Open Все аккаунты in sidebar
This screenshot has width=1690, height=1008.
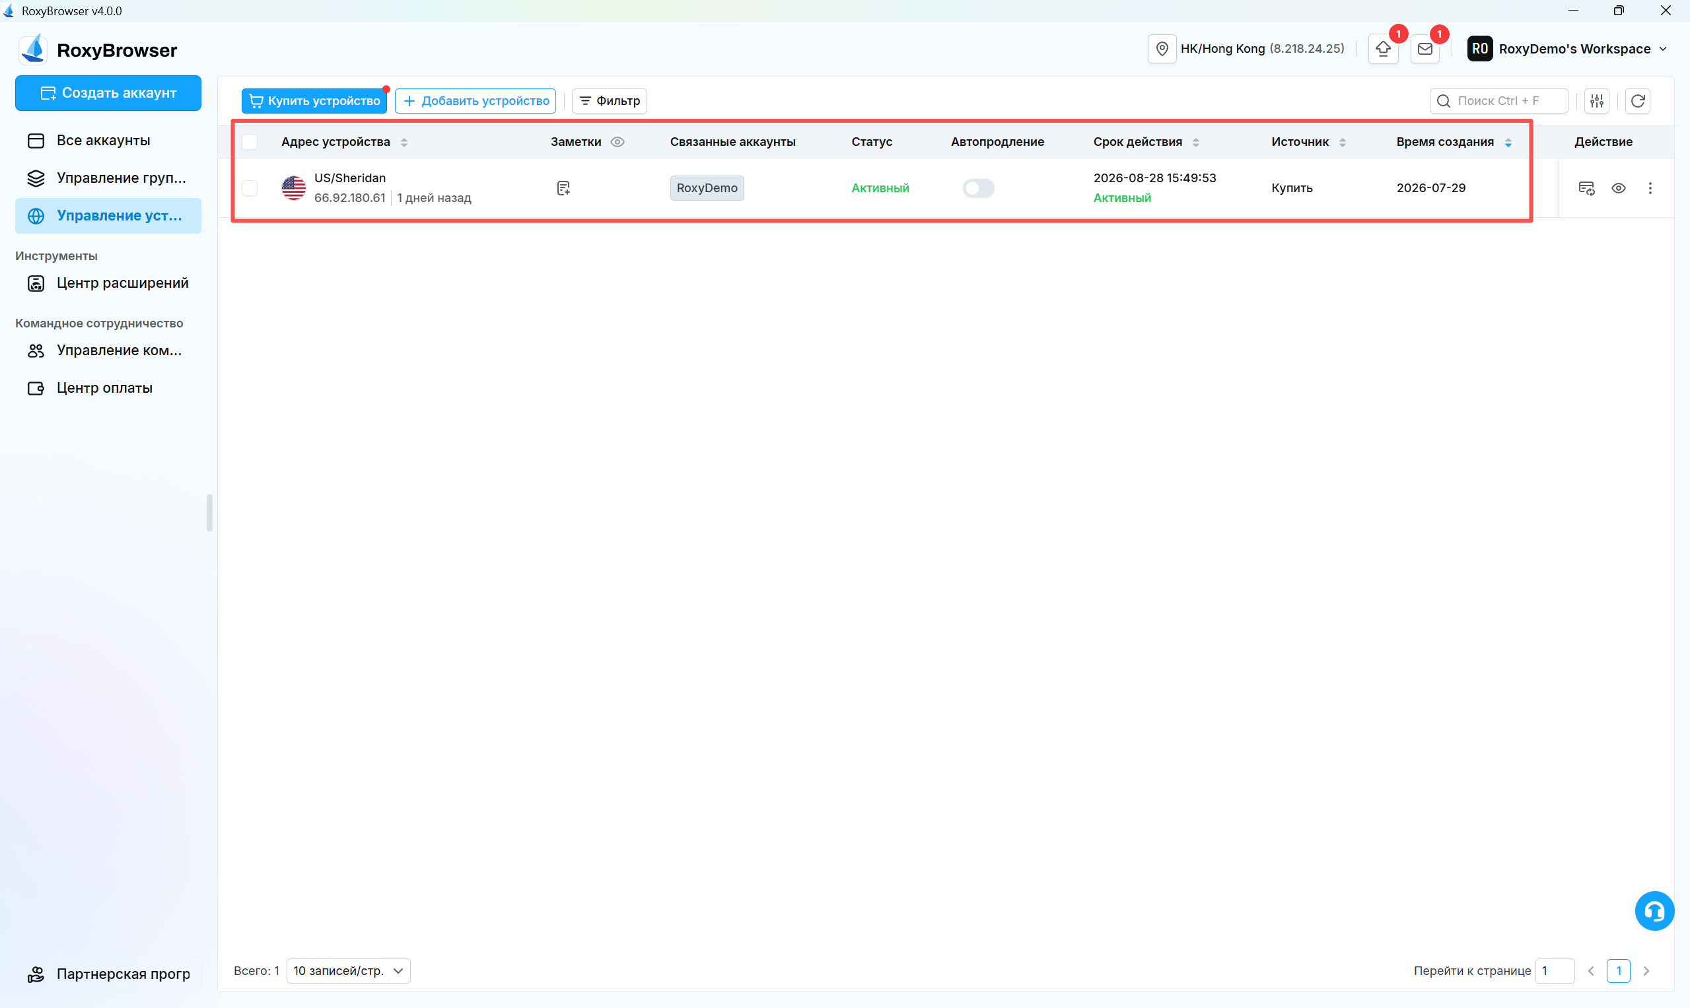108,141
